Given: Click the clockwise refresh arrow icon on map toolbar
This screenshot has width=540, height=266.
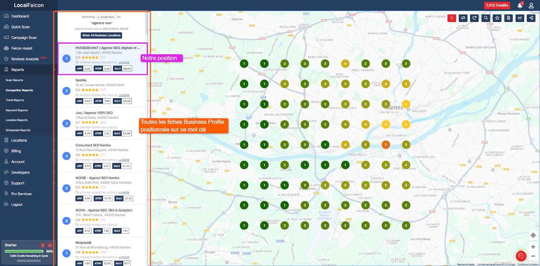Looking at the screenshot, I should [x=475, y=18].
